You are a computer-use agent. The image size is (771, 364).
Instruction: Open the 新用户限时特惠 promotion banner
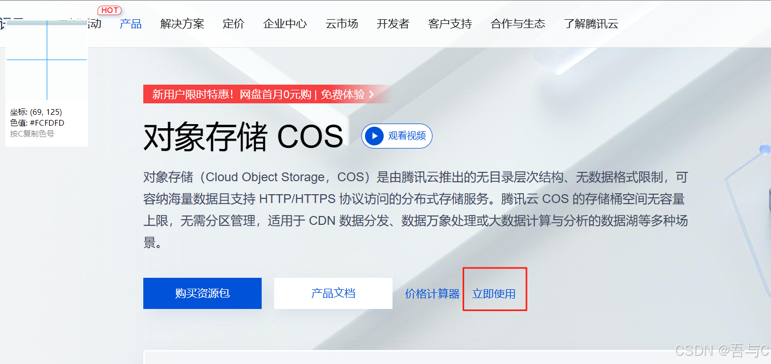(x=266, y=94)
